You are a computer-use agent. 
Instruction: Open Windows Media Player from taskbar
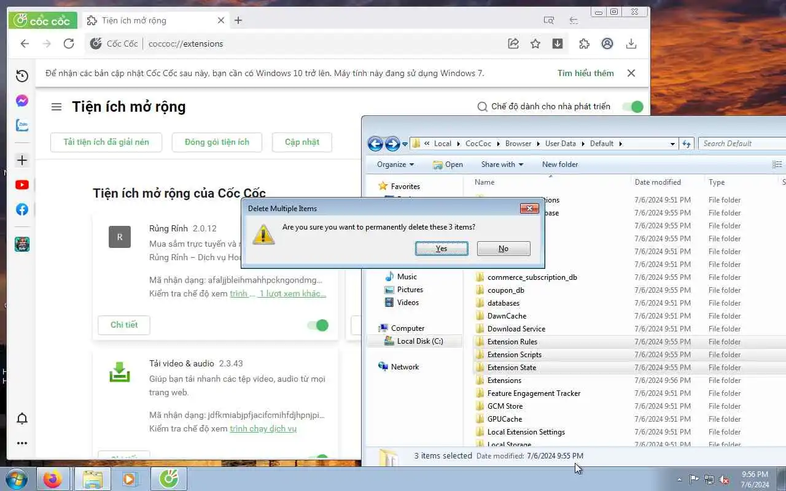(130, 479)
